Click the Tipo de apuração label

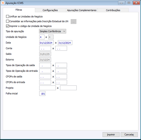tap(15, 31)
